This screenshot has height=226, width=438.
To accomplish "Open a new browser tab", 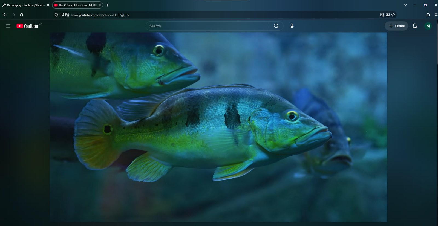I will click(108, 5).
